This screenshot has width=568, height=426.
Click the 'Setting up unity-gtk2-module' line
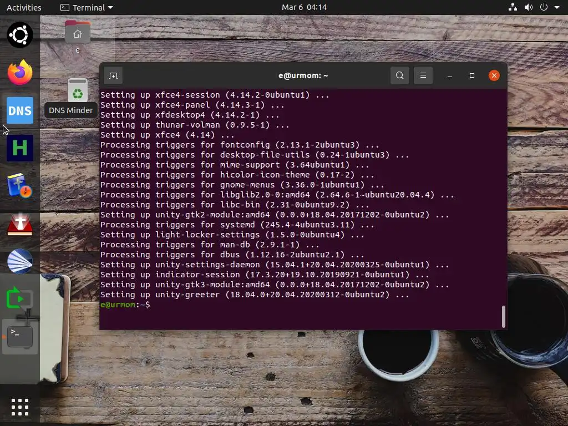(x=275, y=215)
